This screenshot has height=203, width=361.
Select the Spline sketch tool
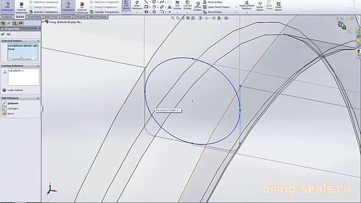162,2
